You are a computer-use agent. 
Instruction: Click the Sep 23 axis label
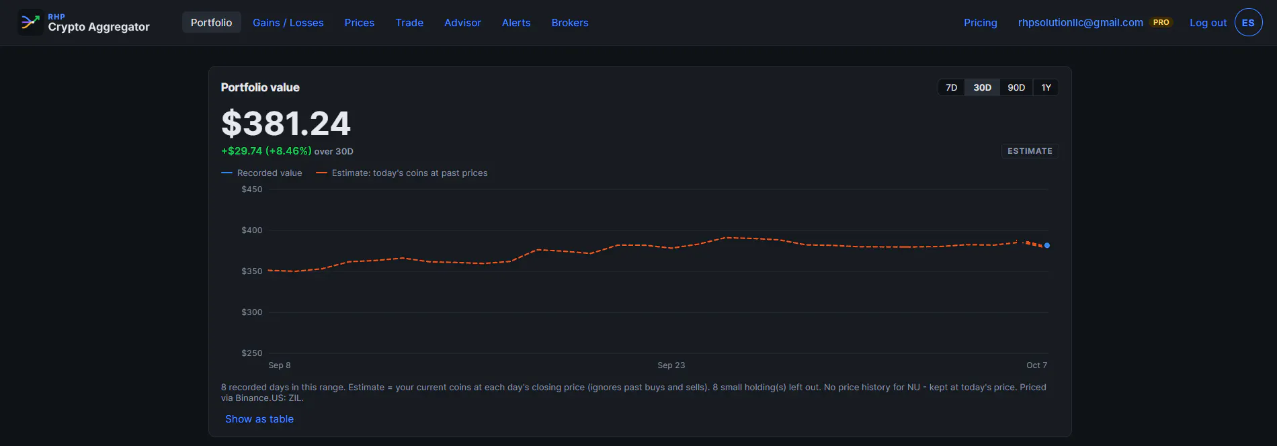(x=671, y=365)
